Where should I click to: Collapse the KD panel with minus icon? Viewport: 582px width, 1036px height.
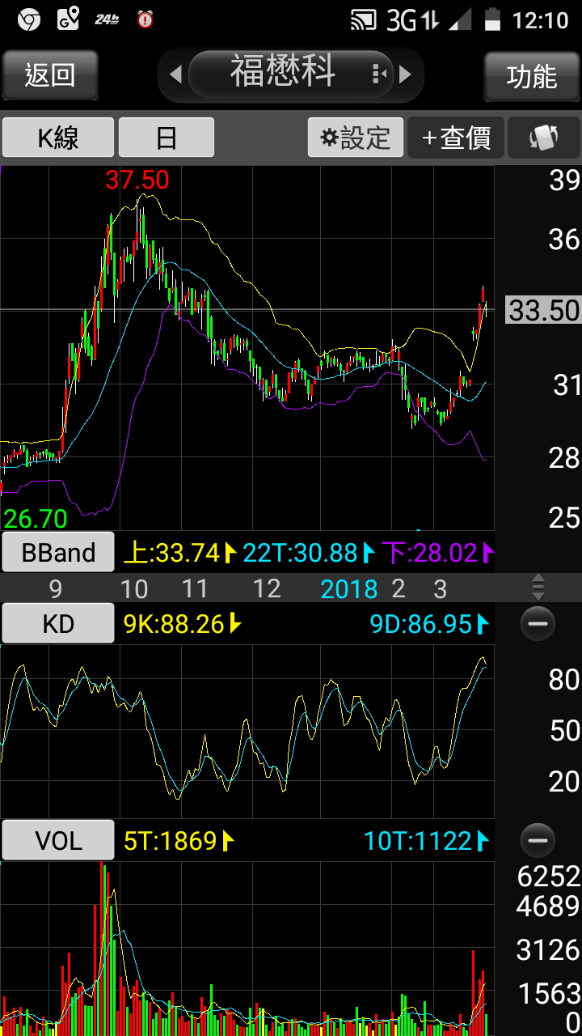[x=538, y=623]
